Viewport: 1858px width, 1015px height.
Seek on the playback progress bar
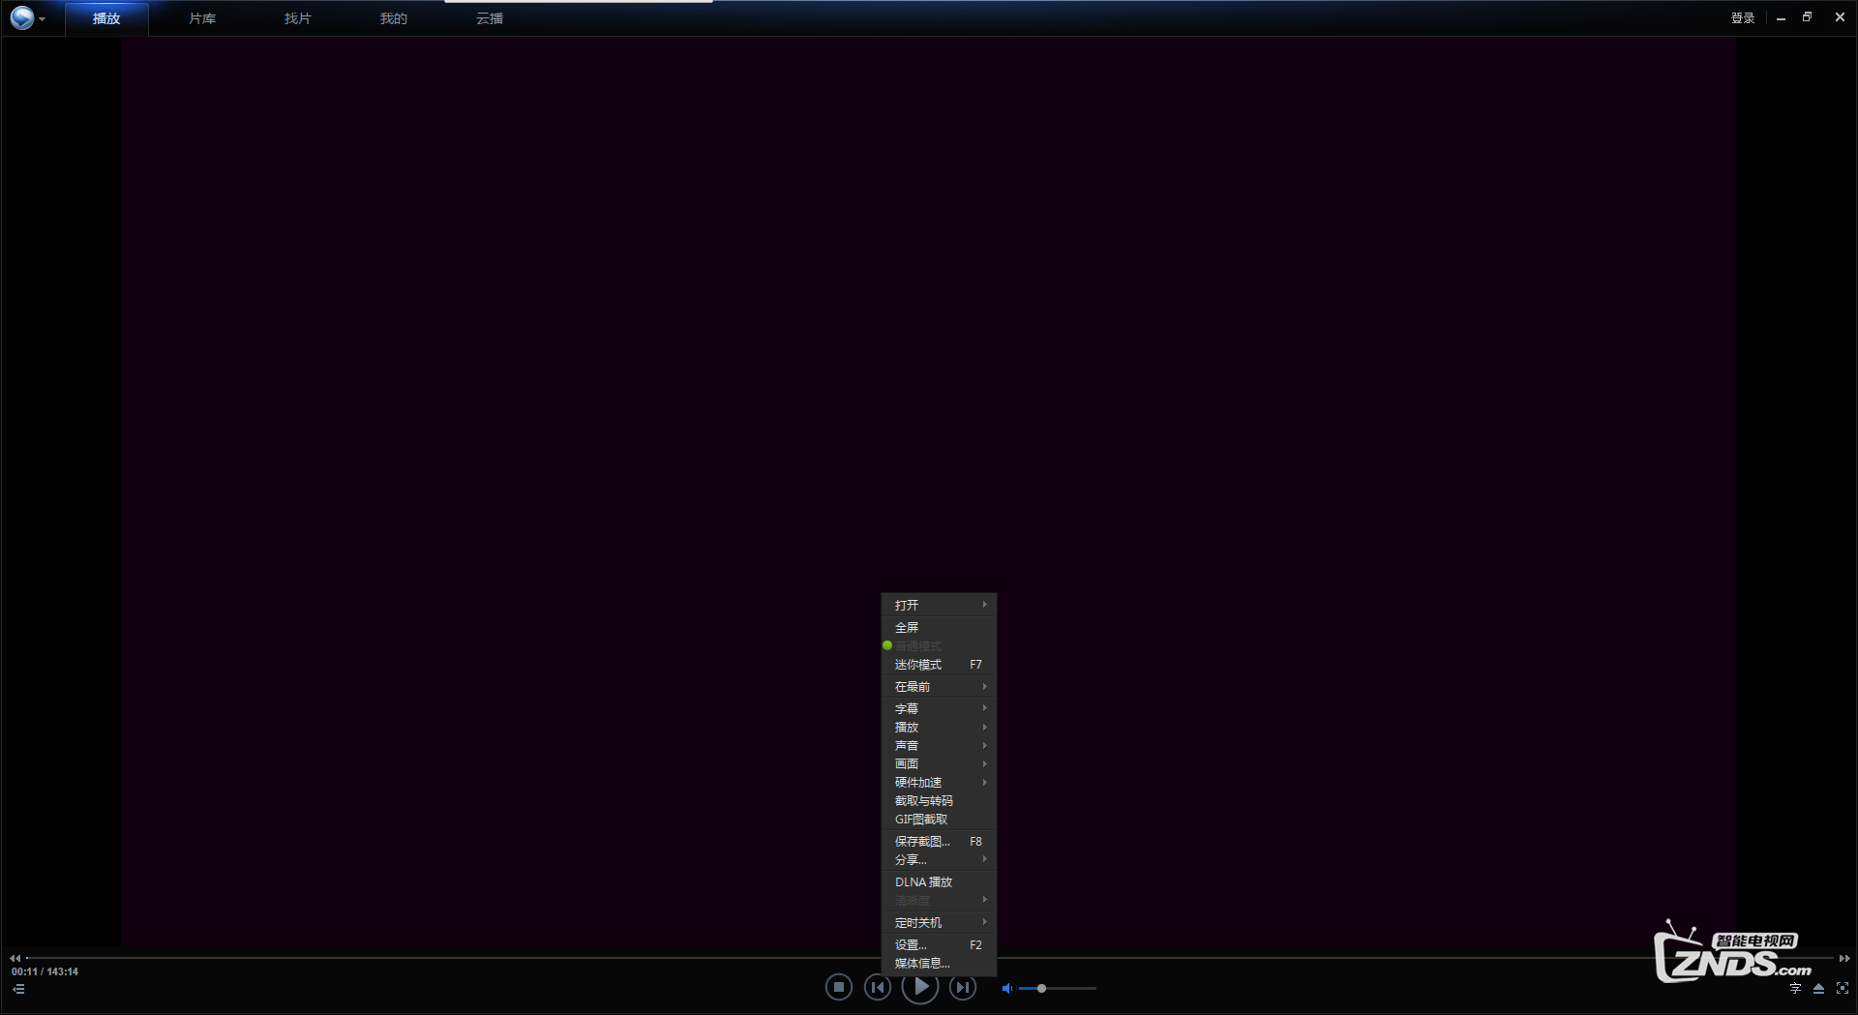(x=929, y=958)
